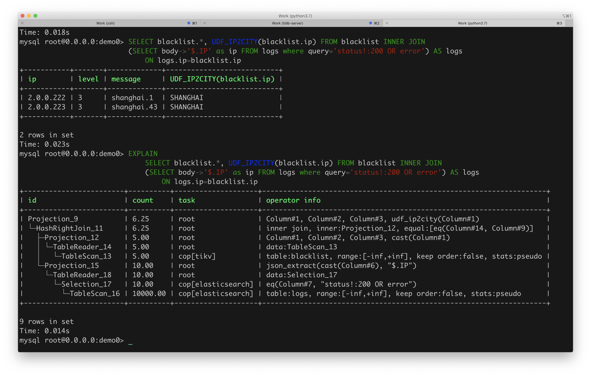Click the TableReader_14 plan node
Image resolution: width=591 pixels, height=376 pixels.
point(82,247)
